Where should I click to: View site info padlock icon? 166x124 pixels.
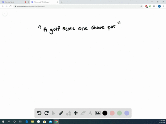click(x=15, y=6)
